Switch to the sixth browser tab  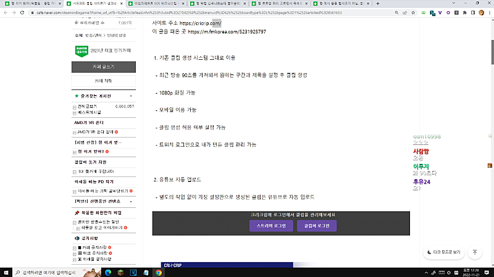point(341,4)
